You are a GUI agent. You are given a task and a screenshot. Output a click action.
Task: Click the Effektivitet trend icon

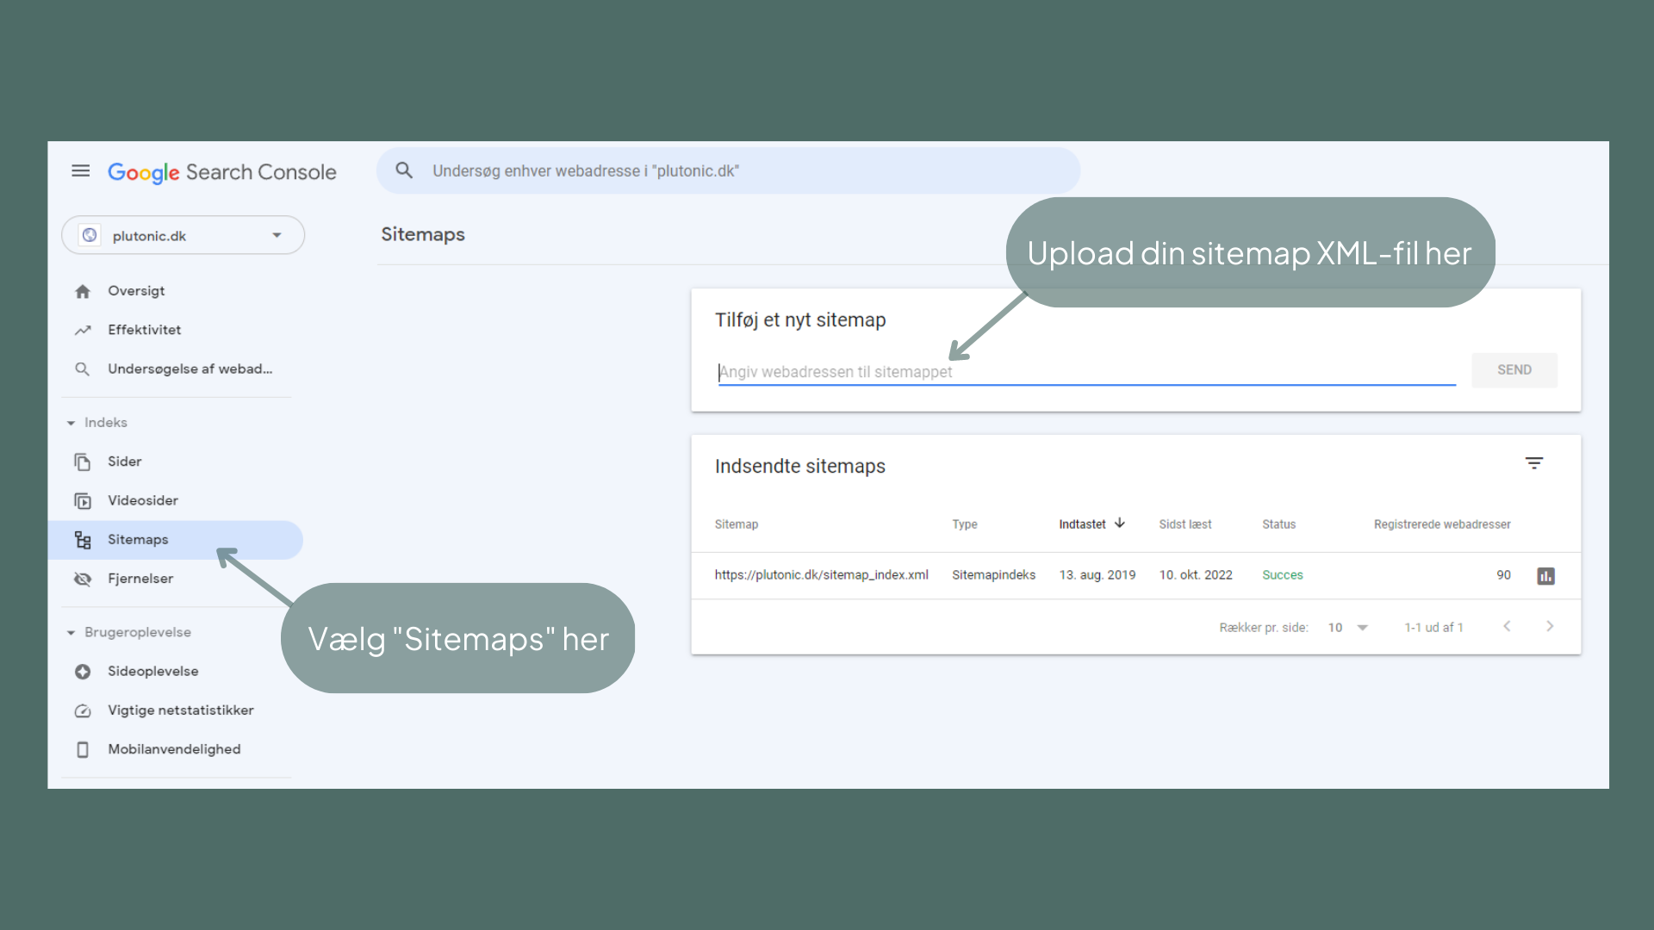(x=83, y=330)
